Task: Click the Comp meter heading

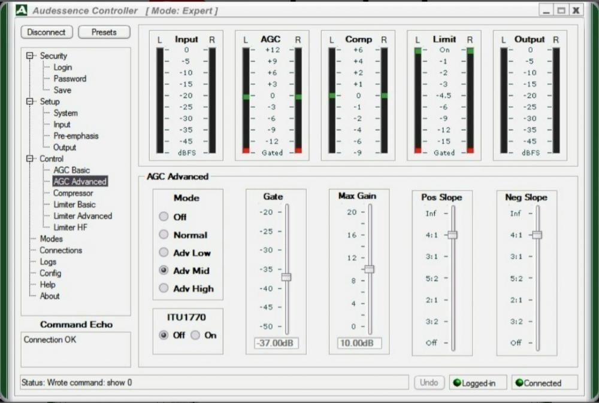Action: pyautogui.click(x=358, y=39)
